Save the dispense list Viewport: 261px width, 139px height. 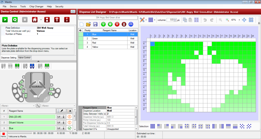point(95,24)
